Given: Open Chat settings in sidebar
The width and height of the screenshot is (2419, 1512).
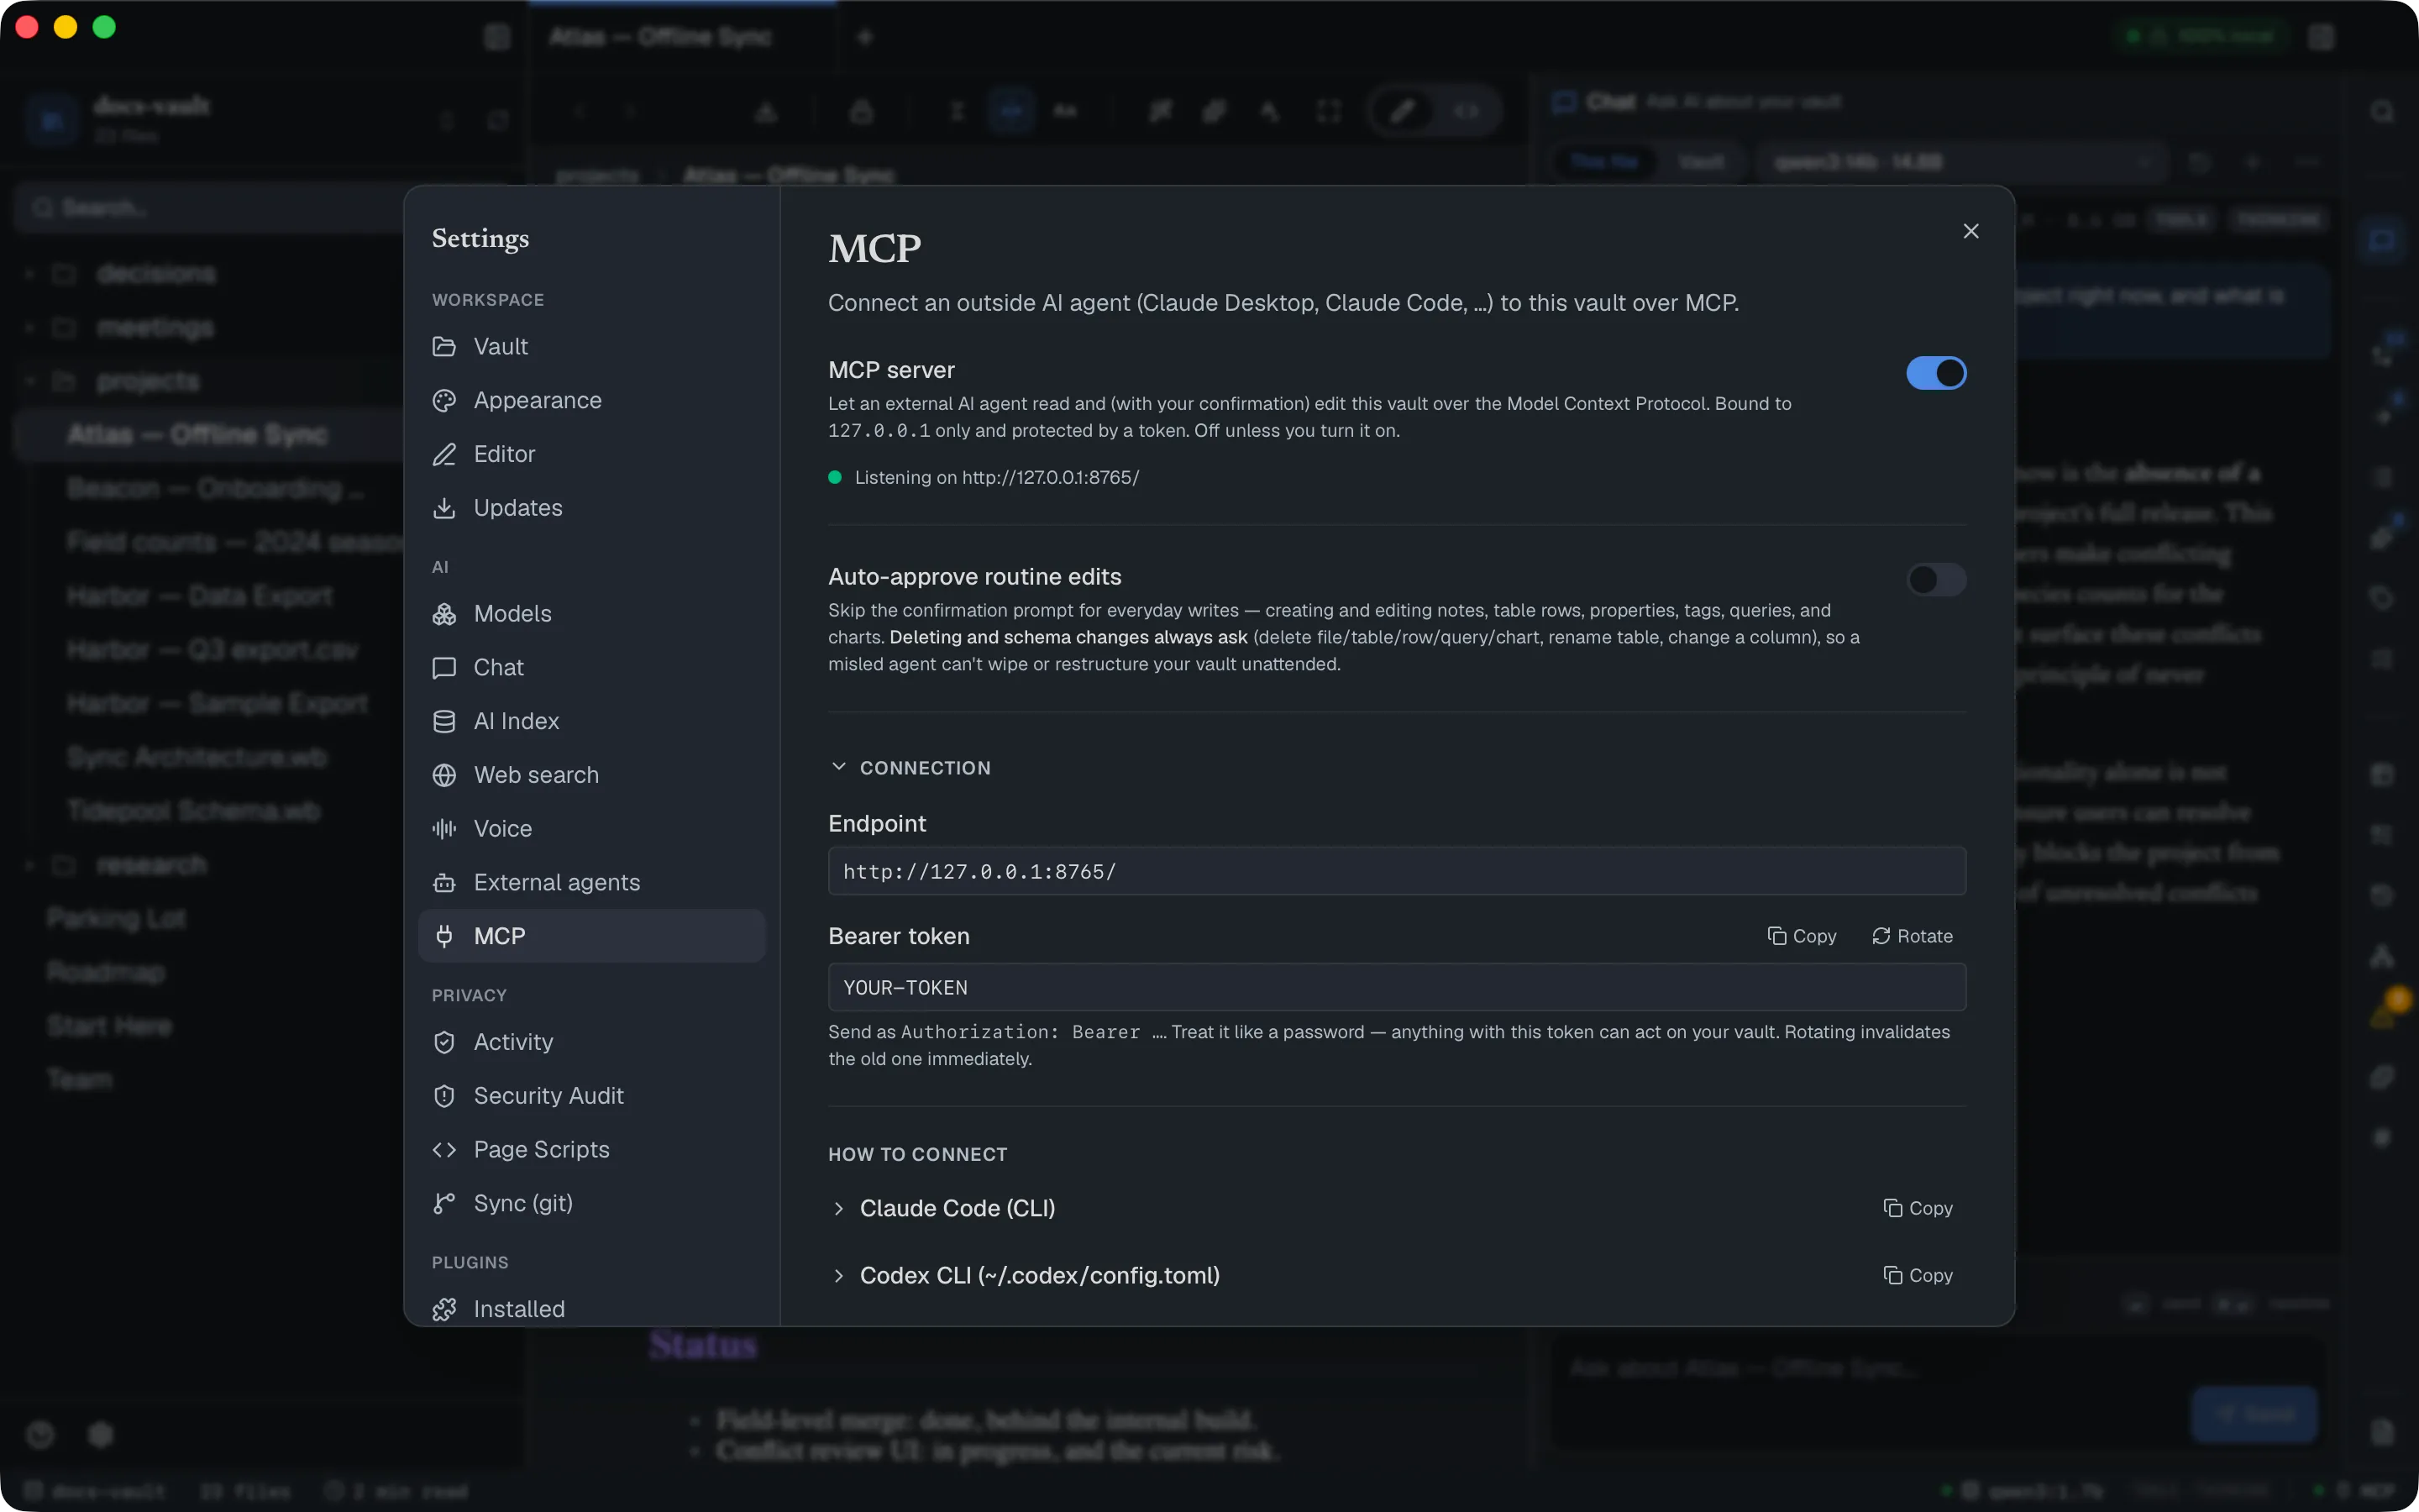Looking at the screenshot, I should (592, 667).
